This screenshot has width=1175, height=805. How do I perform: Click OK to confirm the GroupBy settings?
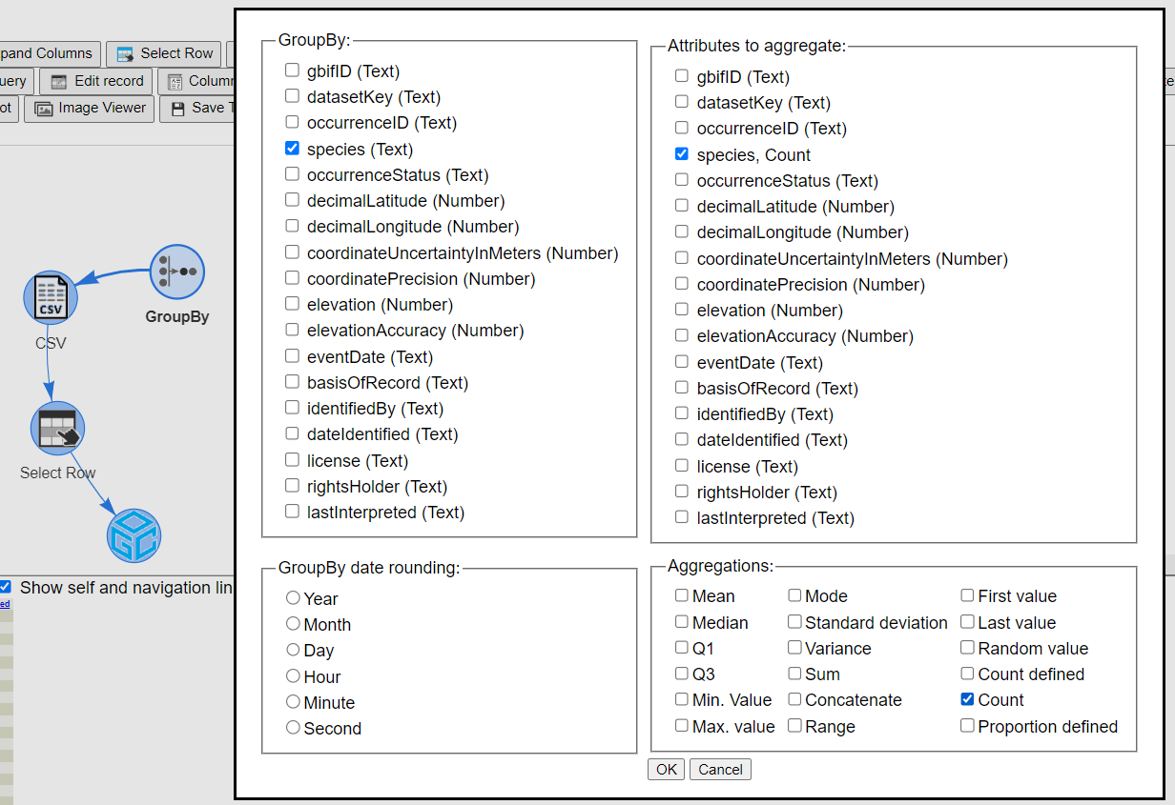click(x=666, y=769)
